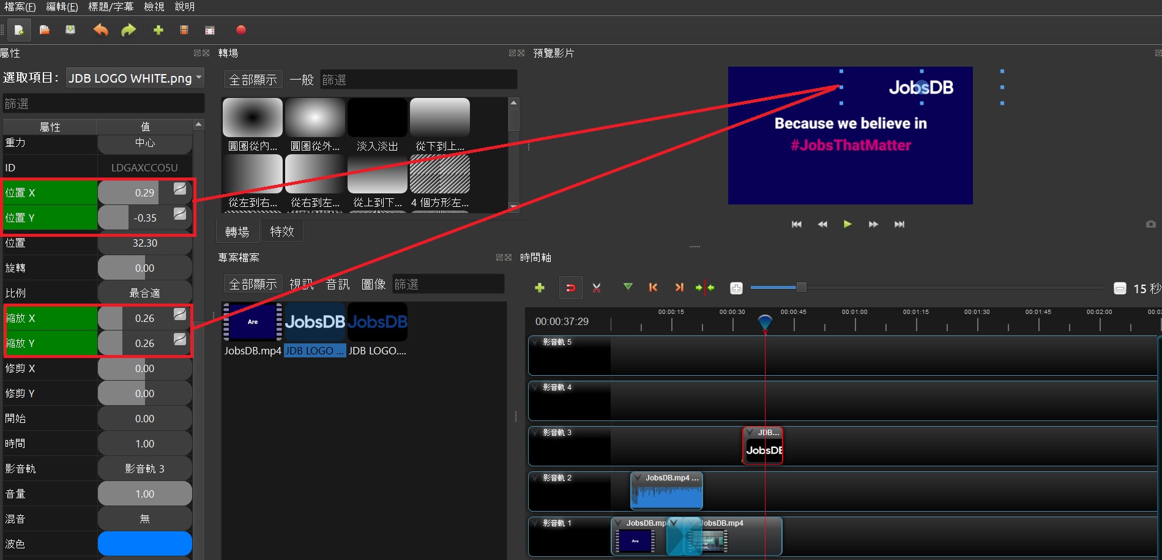Import files with green plus toolbar icon

point(158,30)
